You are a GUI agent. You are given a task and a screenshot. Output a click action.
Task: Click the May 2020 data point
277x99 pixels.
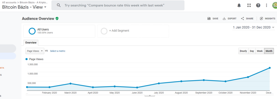point(115,86)
